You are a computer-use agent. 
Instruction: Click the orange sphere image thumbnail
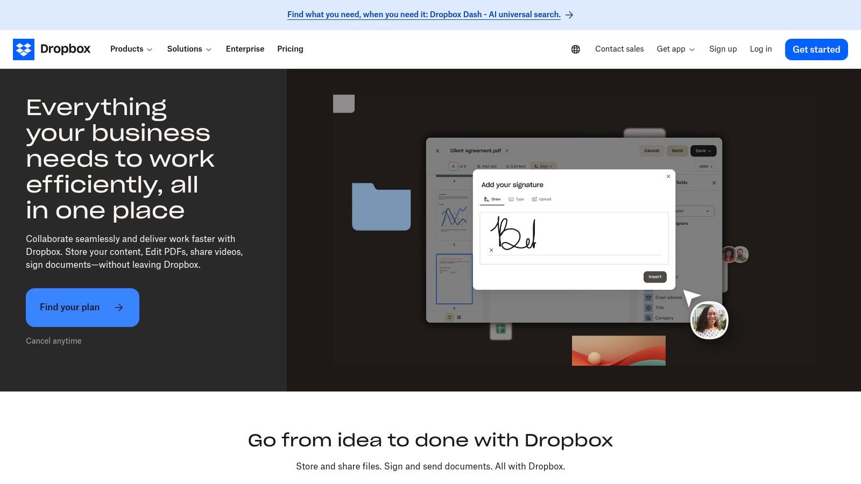[x=619, y=351]
